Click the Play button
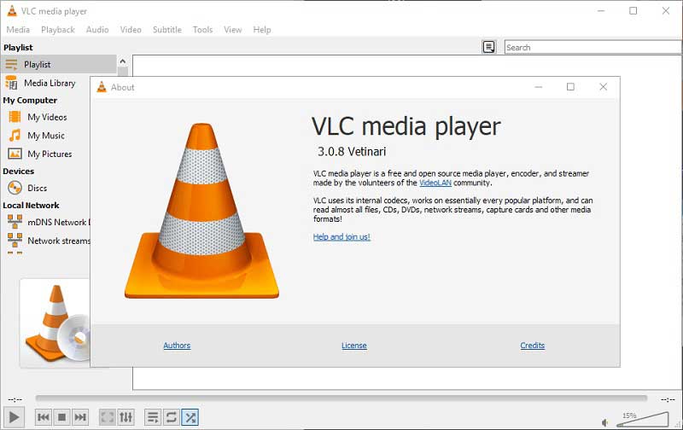This screenshot has height=430, width=683. (14, 417)
